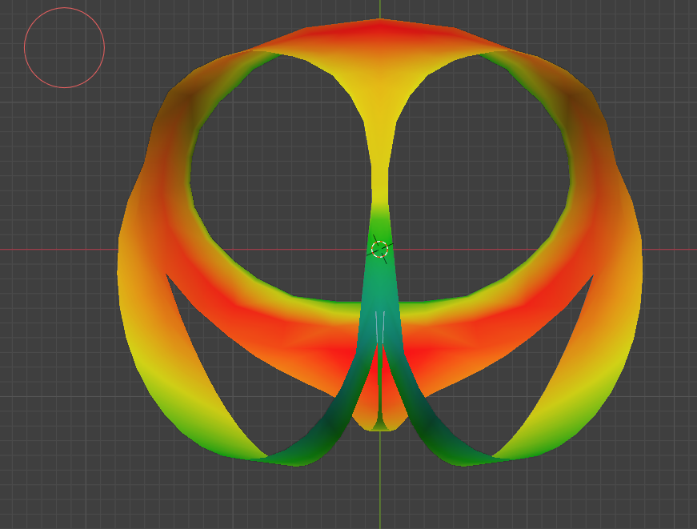Click the red top cap of the mesh
This screenshot has height=529, width=697.
click(380, 35)
